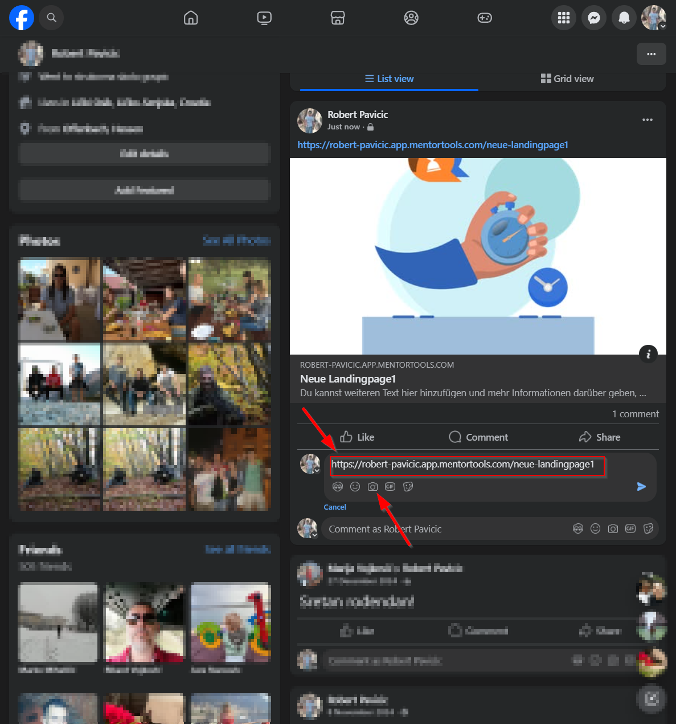Click the Edit details button
This screenshot has height=724, width=676.
point(144,154)
